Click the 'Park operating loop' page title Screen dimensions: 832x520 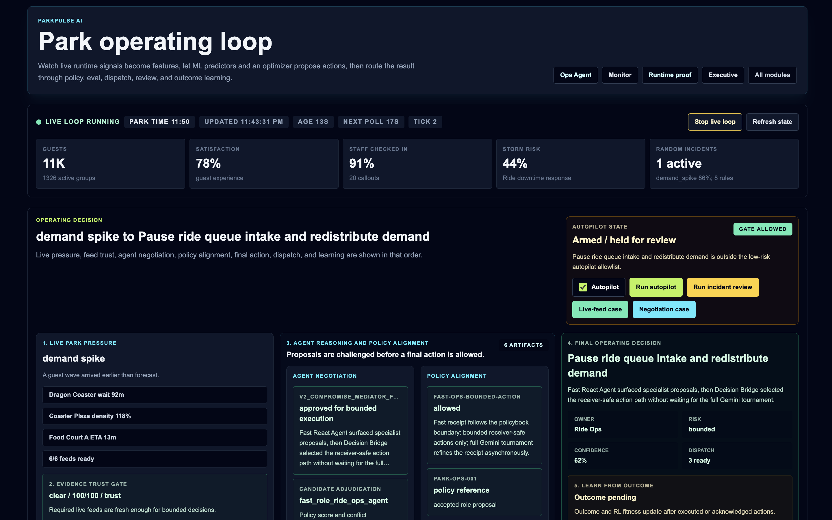point(155,42)
